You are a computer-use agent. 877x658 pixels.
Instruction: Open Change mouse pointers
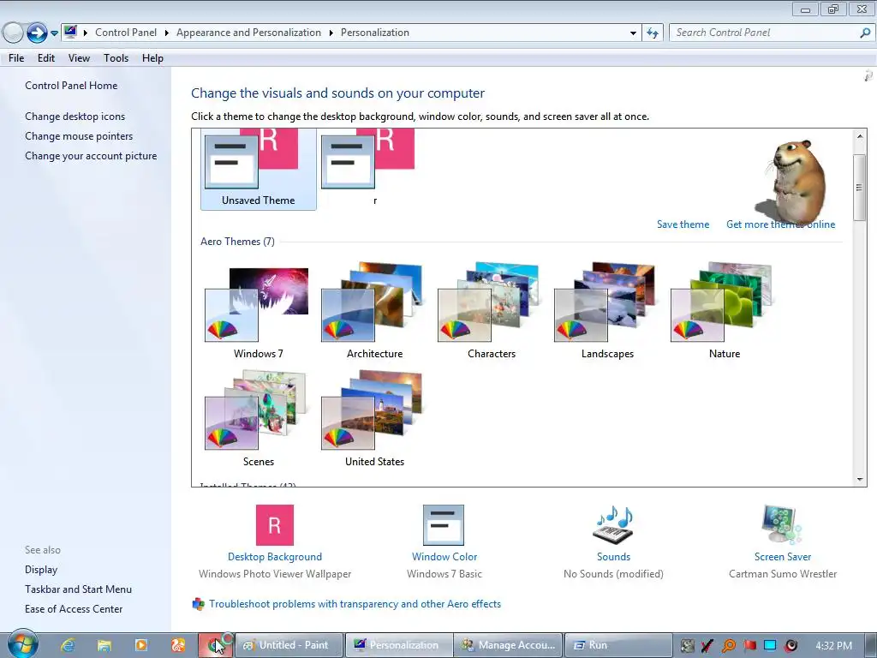pyautogui.click(x=79, y=136)
